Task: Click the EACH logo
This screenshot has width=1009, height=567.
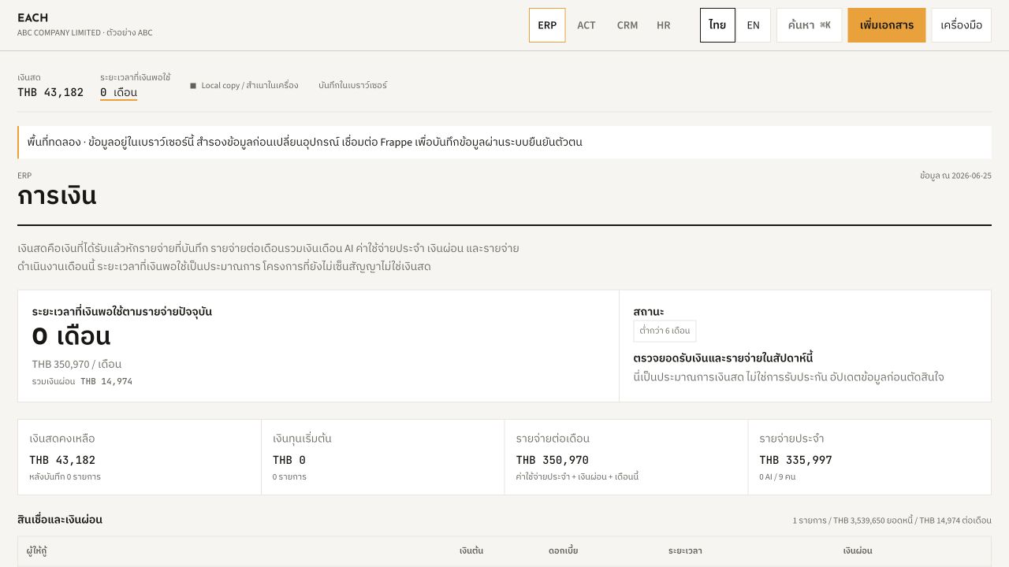Action: tap(32, 17)
